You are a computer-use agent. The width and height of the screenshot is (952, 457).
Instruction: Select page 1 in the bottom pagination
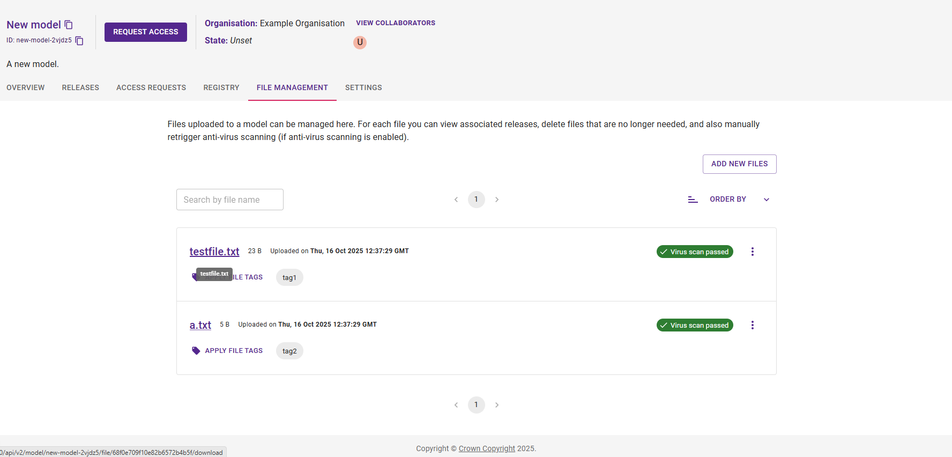point(476,405)
